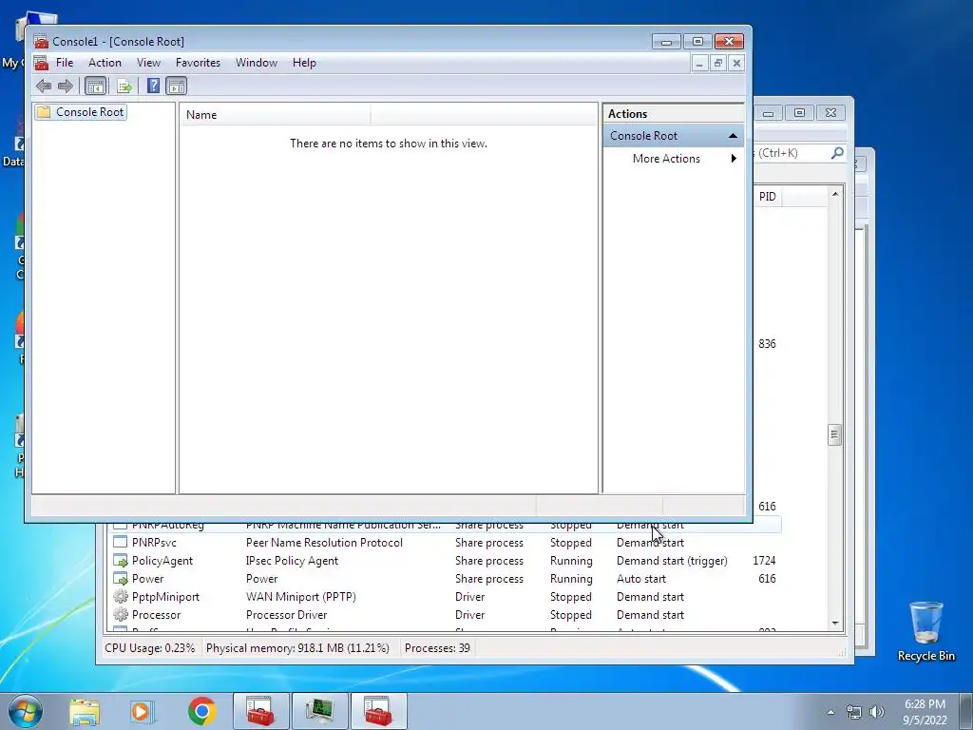Open the Recycle Bin desktop icon
973x730 pixels.
pos(925,631)
